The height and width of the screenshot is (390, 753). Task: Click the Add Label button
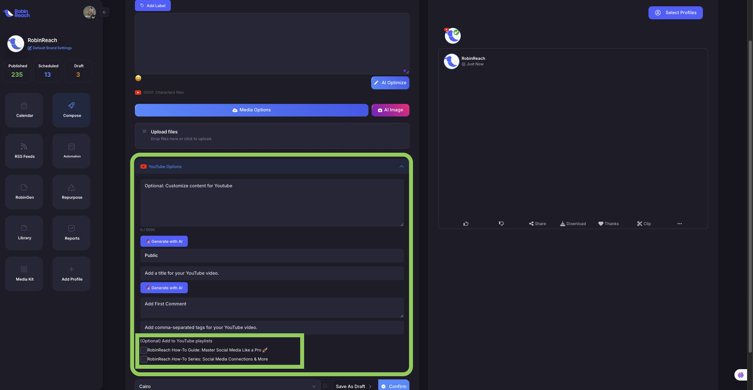tap(153, 6)
